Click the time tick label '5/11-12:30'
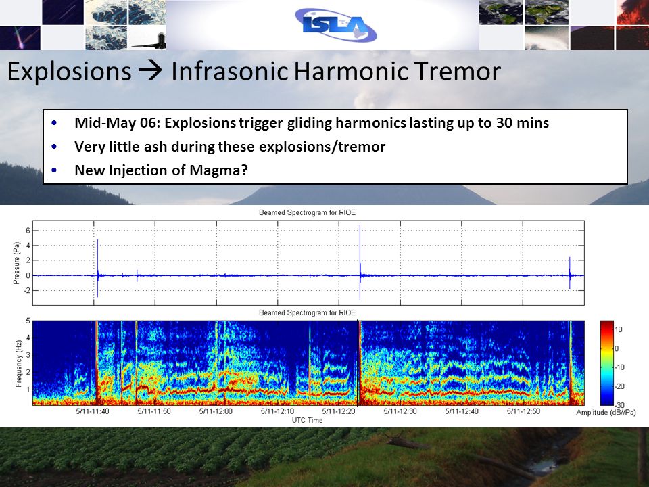The image size is (649, 487). tap(400, 411)
